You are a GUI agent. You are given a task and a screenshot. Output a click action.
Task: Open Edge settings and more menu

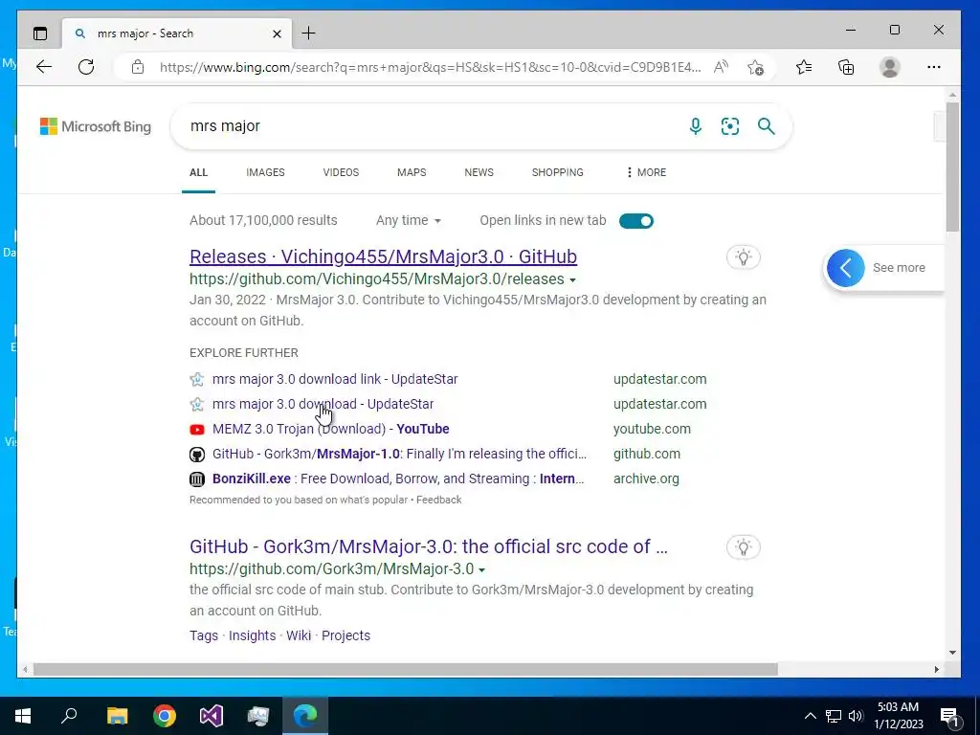tap(934, 67)
